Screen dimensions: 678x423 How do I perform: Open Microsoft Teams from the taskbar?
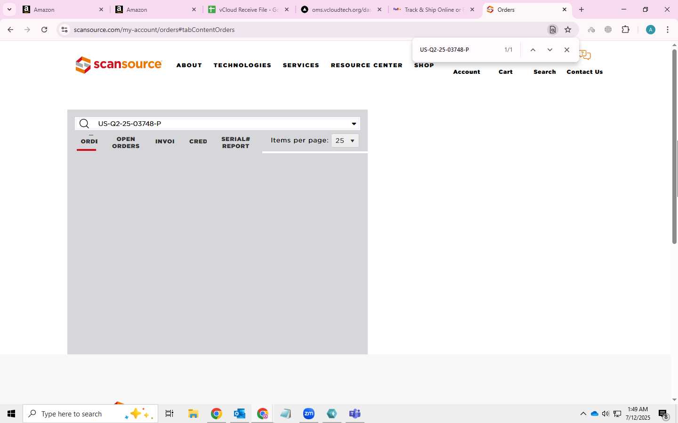coord(355,414)
